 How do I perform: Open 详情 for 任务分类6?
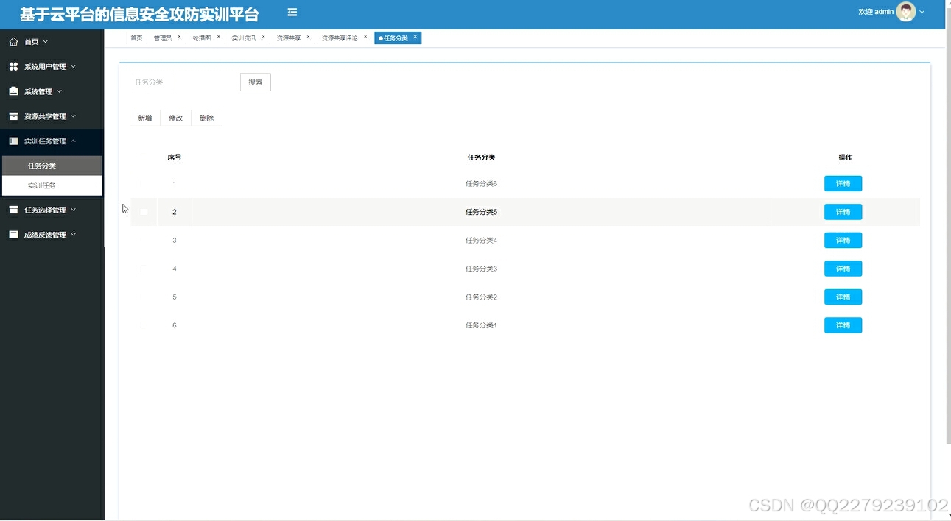(842, 183)
